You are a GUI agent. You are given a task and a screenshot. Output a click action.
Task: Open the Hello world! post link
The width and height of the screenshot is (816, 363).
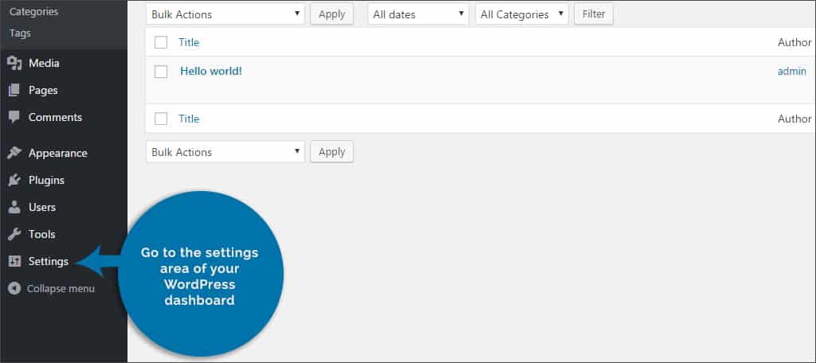[210, 71]
